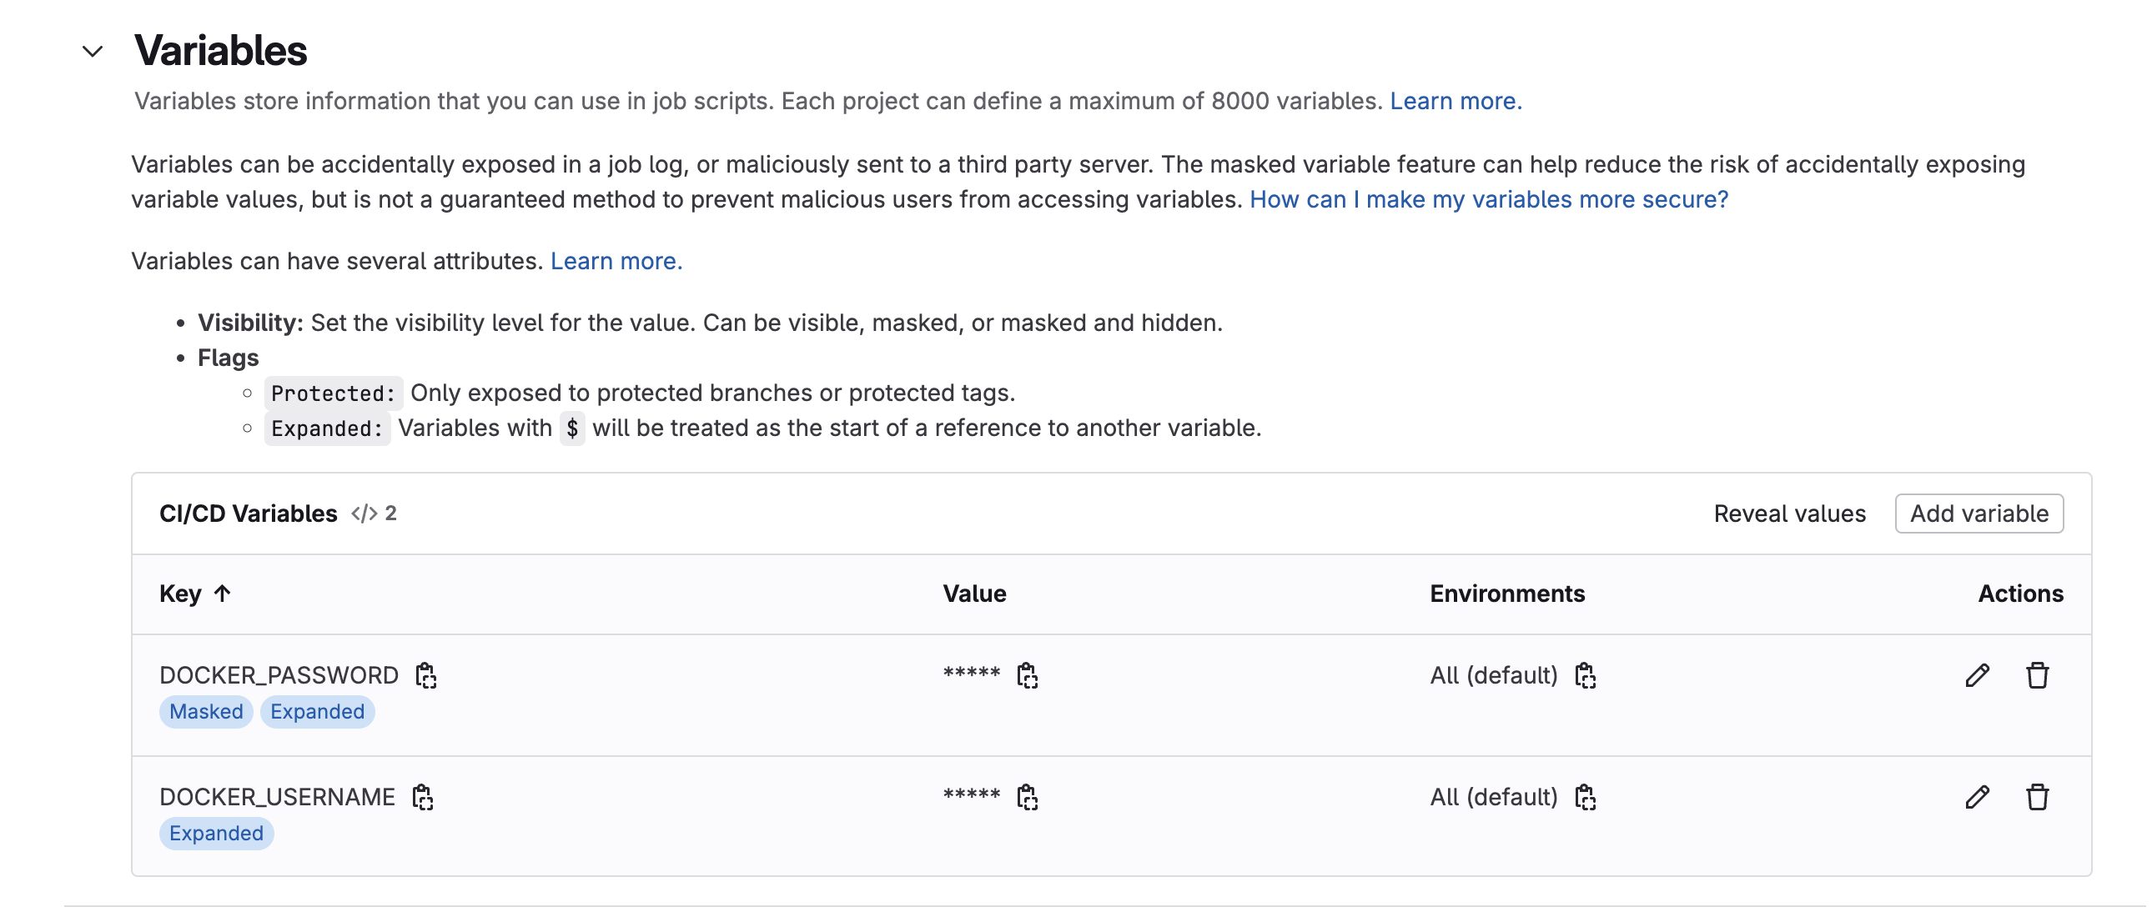Delete the DOCKER_PASSWORD variable
The height and width of the screenshot is (912, 2152).
2038,674
